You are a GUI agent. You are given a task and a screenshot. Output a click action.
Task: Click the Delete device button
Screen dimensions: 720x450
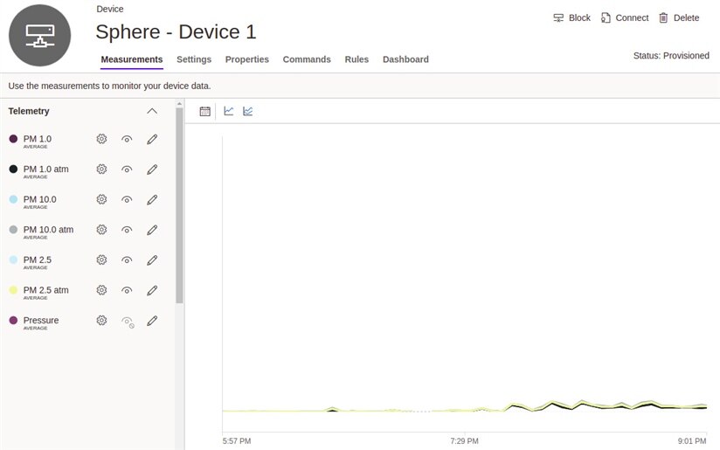pyautogui.click(x=679, y=17)
